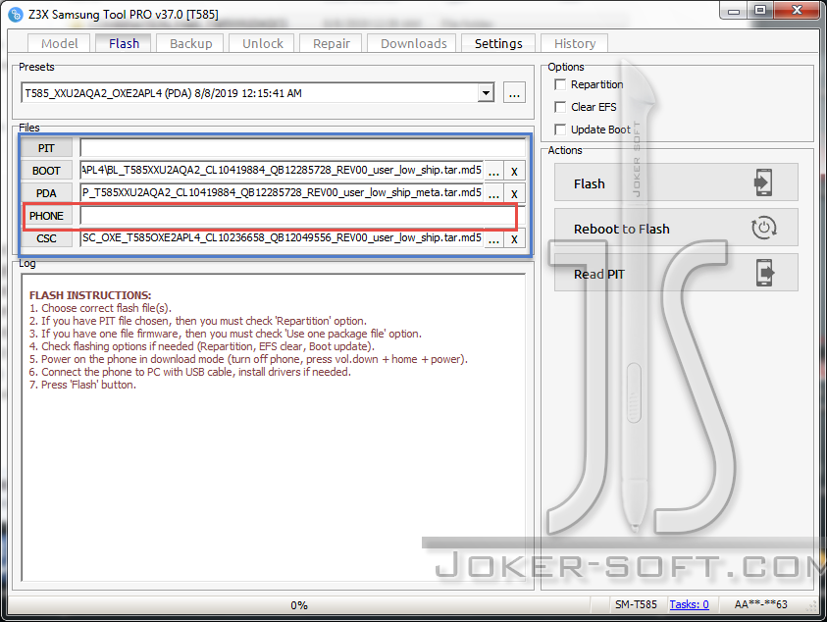Image resolution: width=827 pixels, height=622 pixels.
Task: Go to the Unlock tab
Action: click(263, 43)
